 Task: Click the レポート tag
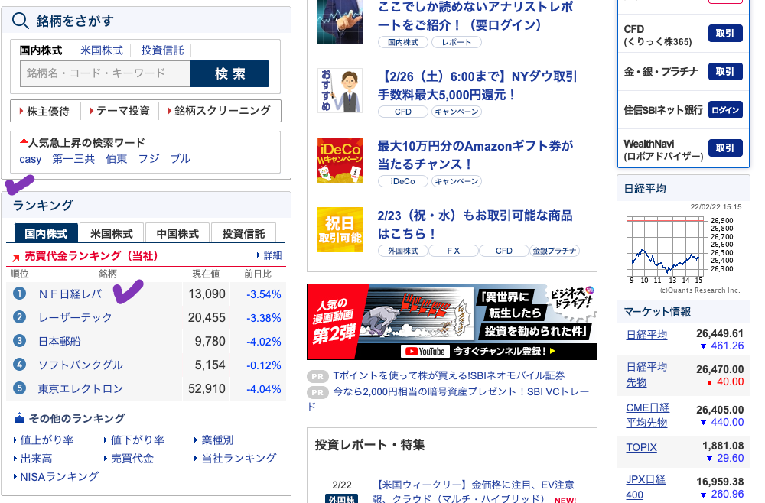point(456,42)
